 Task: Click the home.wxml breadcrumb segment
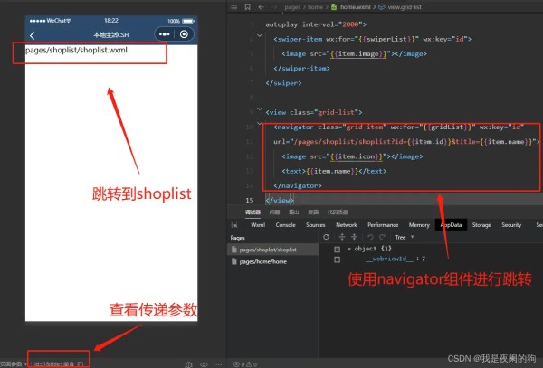point(355,7)
